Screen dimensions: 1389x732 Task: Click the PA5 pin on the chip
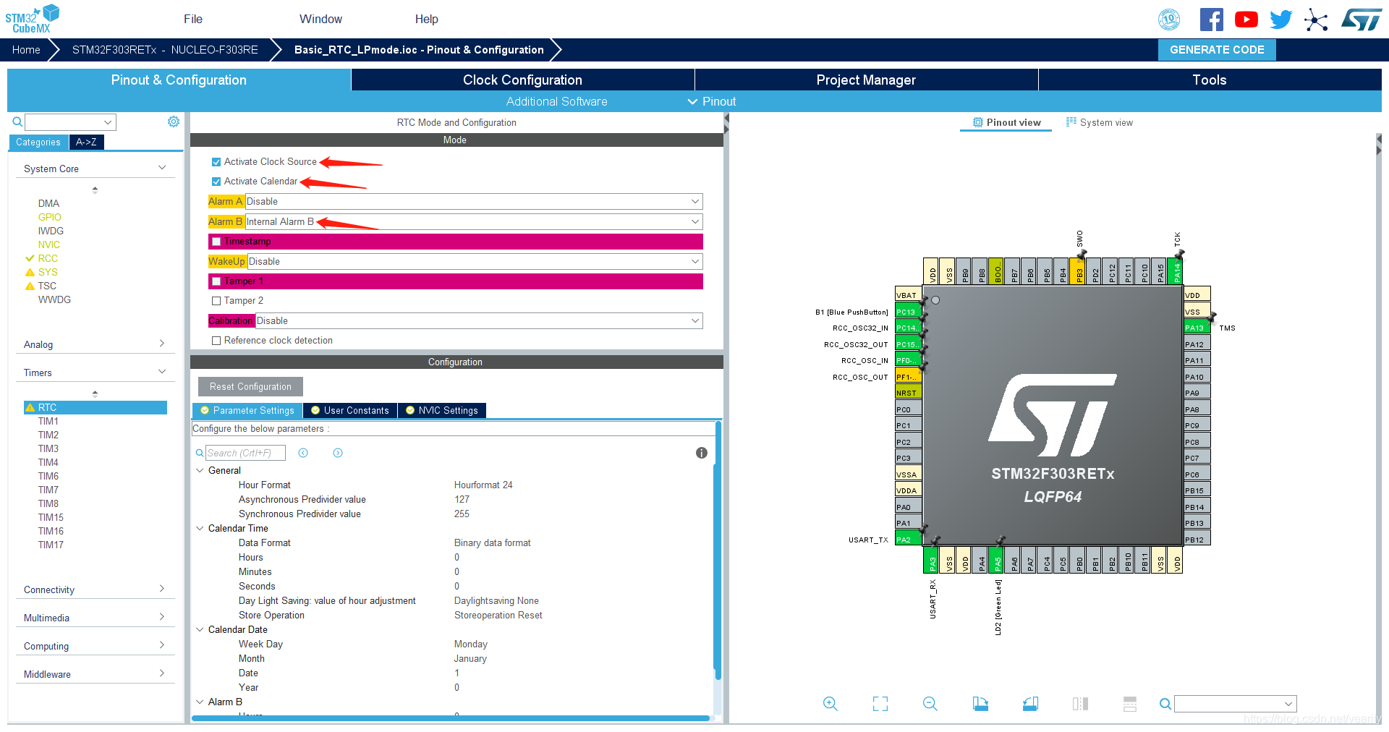[998, 560]
